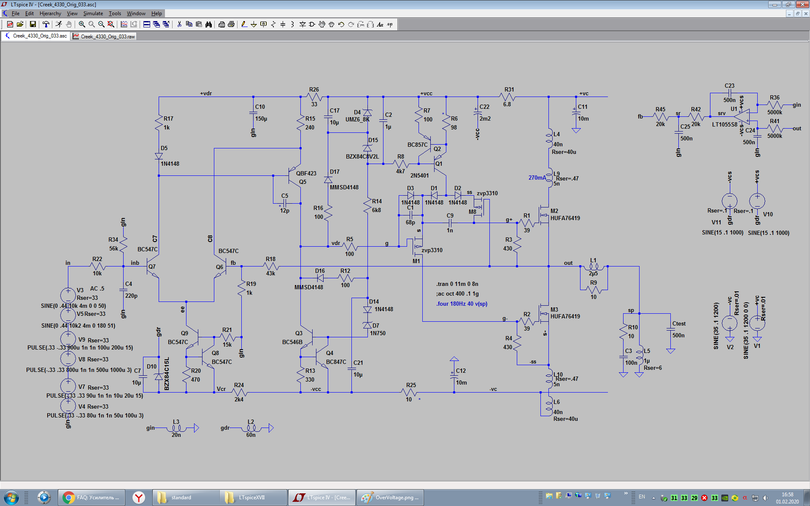Screen dimensions: 810x506
Task: Open the Control Panel hammer icon
Action: (46, 24)
